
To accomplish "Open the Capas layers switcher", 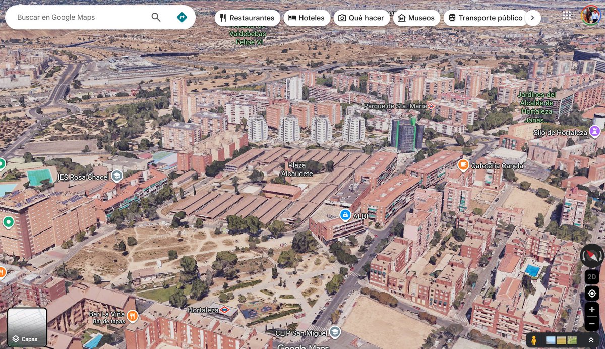I will [x=27, y=328].
